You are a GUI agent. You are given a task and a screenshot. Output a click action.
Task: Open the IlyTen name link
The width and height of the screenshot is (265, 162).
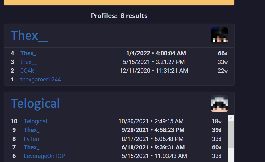pos(31,139)
